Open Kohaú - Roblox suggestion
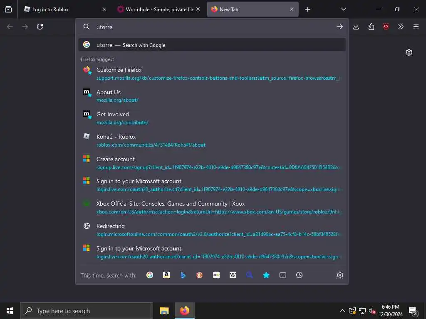 (x=212, y=141)
